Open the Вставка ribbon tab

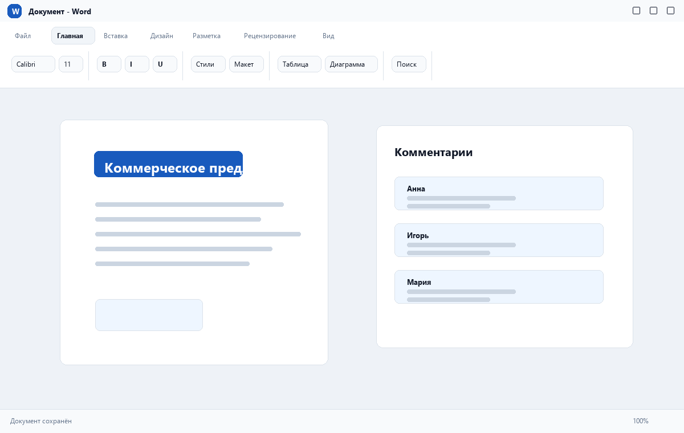(x=116, y=36)
